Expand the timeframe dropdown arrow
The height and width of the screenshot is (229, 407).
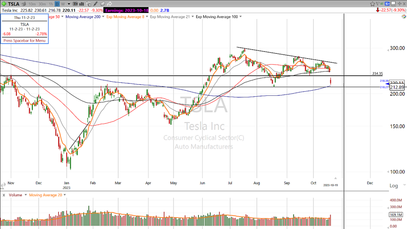(69, 4)
